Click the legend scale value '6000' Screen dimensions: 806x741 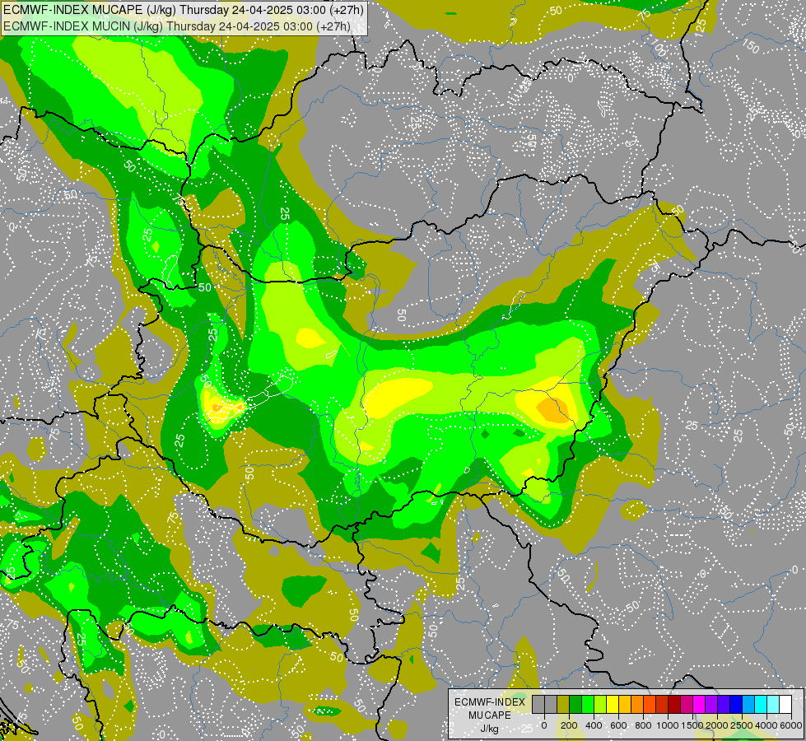click(791, 725)
